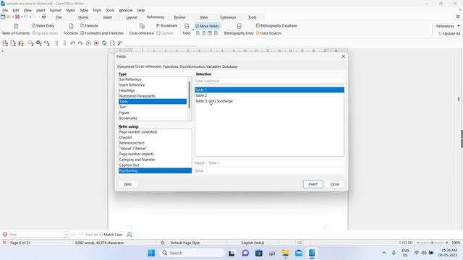
Task: Open File Explorer from taskbar
Action: point(285,253)
